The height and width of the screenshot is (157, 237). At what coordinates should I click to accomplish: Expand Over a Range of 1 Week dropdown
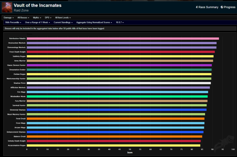click(37, 22)
